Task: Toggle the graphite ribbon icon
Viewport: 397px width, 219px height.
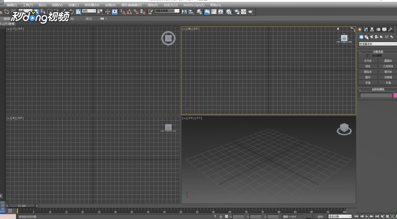Action: (207, 12)
